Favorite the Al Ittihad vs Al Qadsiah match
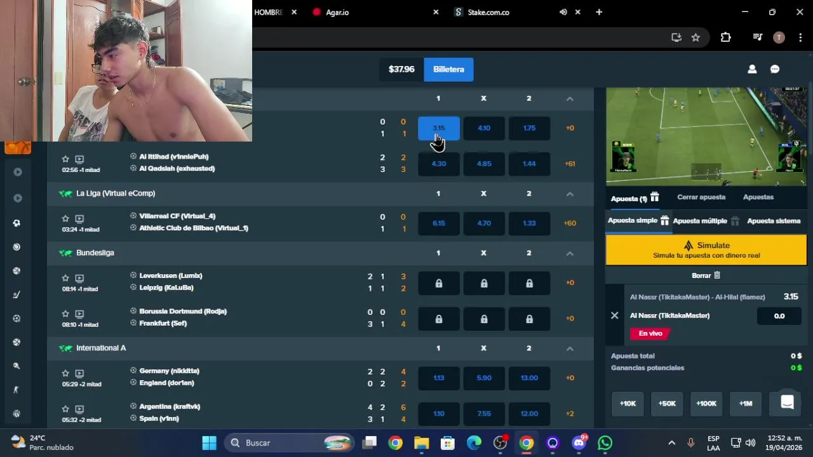This screenshot has height=457, width=813. (65, 159)
